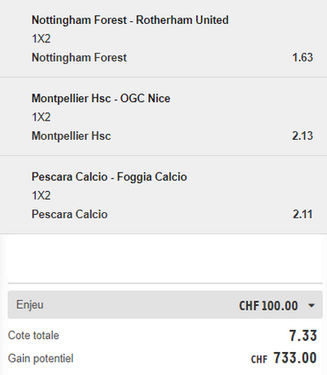Click the Enjeu stake selector bar
The image size is (327, 375).
(165, 305)
